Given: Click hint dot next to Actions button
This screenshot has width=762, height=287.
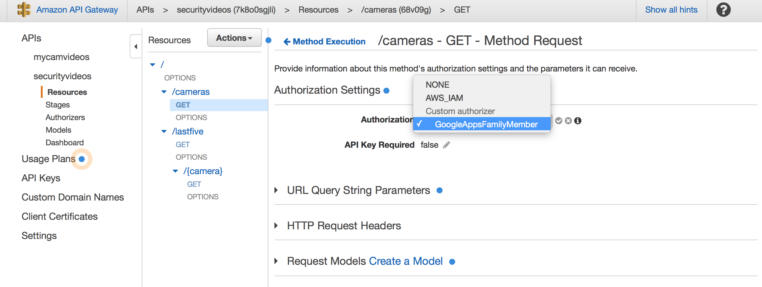Looking at the screenshot, I should (269, 40).
